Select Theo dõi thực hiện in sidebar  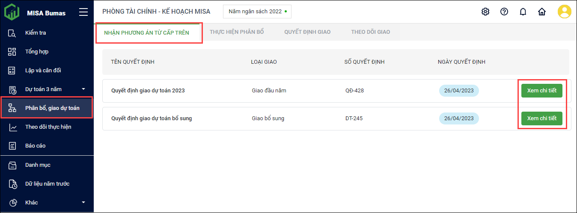click(48, 127)
